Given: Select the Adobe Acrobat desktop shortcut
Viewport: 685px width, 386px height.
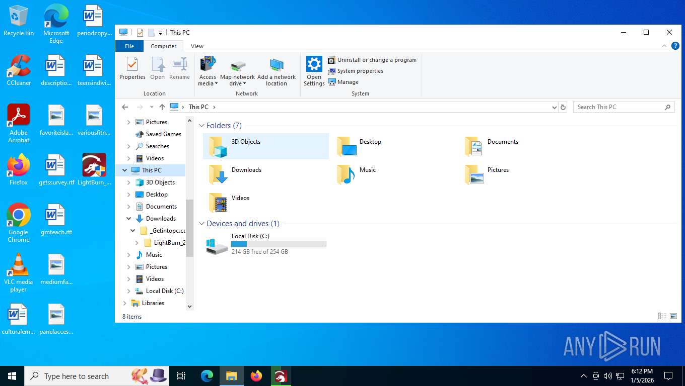Looking at the screenshot, I should point(19,124).
